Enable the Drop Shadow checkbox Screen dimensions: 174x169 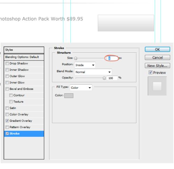click(x=7, y=64)
